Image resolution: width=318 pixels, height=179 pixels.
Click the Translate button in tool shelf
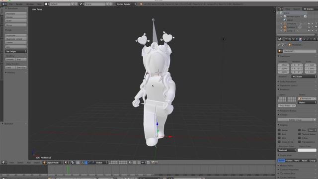16,13
